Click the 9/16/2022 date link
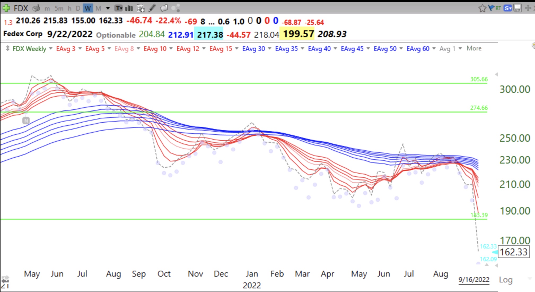This screenshot has height=292, width=535. point(474,280)
